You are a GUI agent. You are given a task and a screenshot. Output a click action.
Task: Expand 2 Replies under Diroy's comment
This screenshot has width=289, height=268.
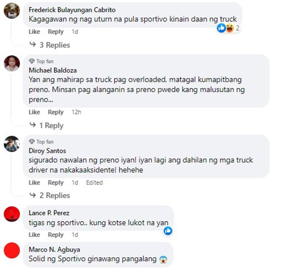coord(50,196)
